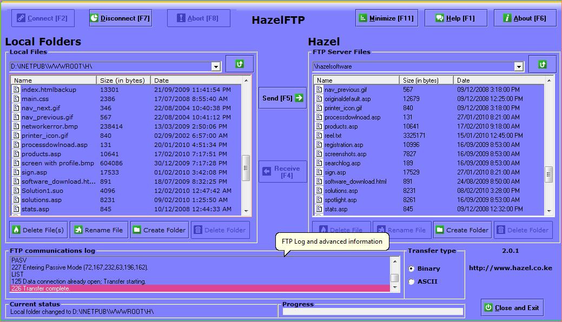Screen dimensions: 562x322
Task: Click the Abort [F8] button
Action: pos(199,18)
